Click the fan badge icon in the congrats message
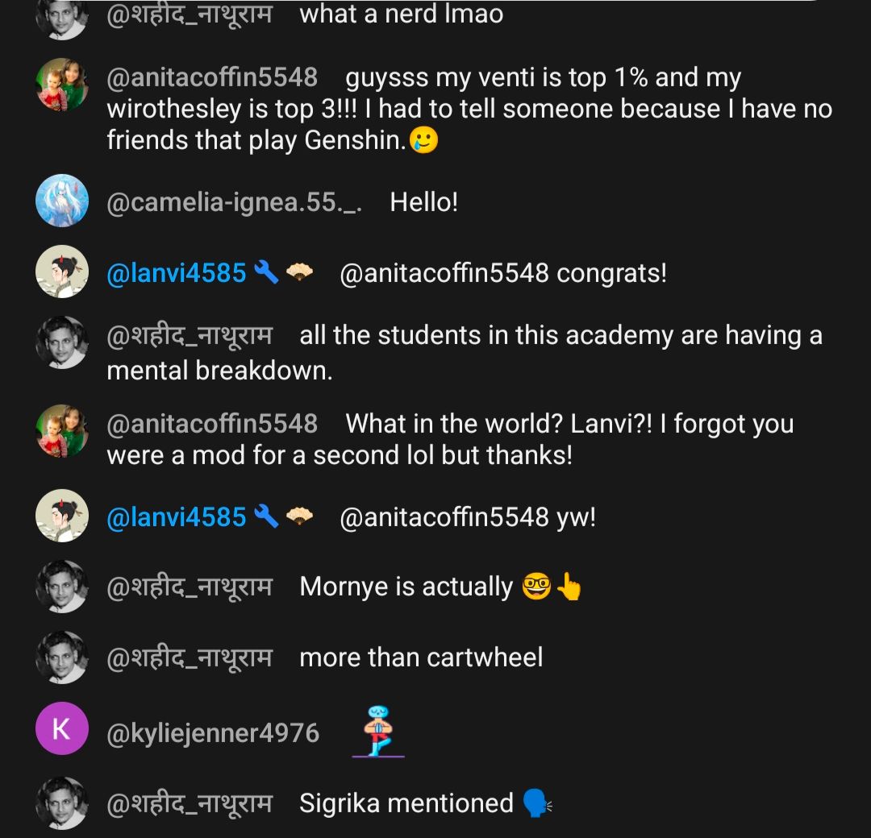871x838 pixels. click(299, 273)
